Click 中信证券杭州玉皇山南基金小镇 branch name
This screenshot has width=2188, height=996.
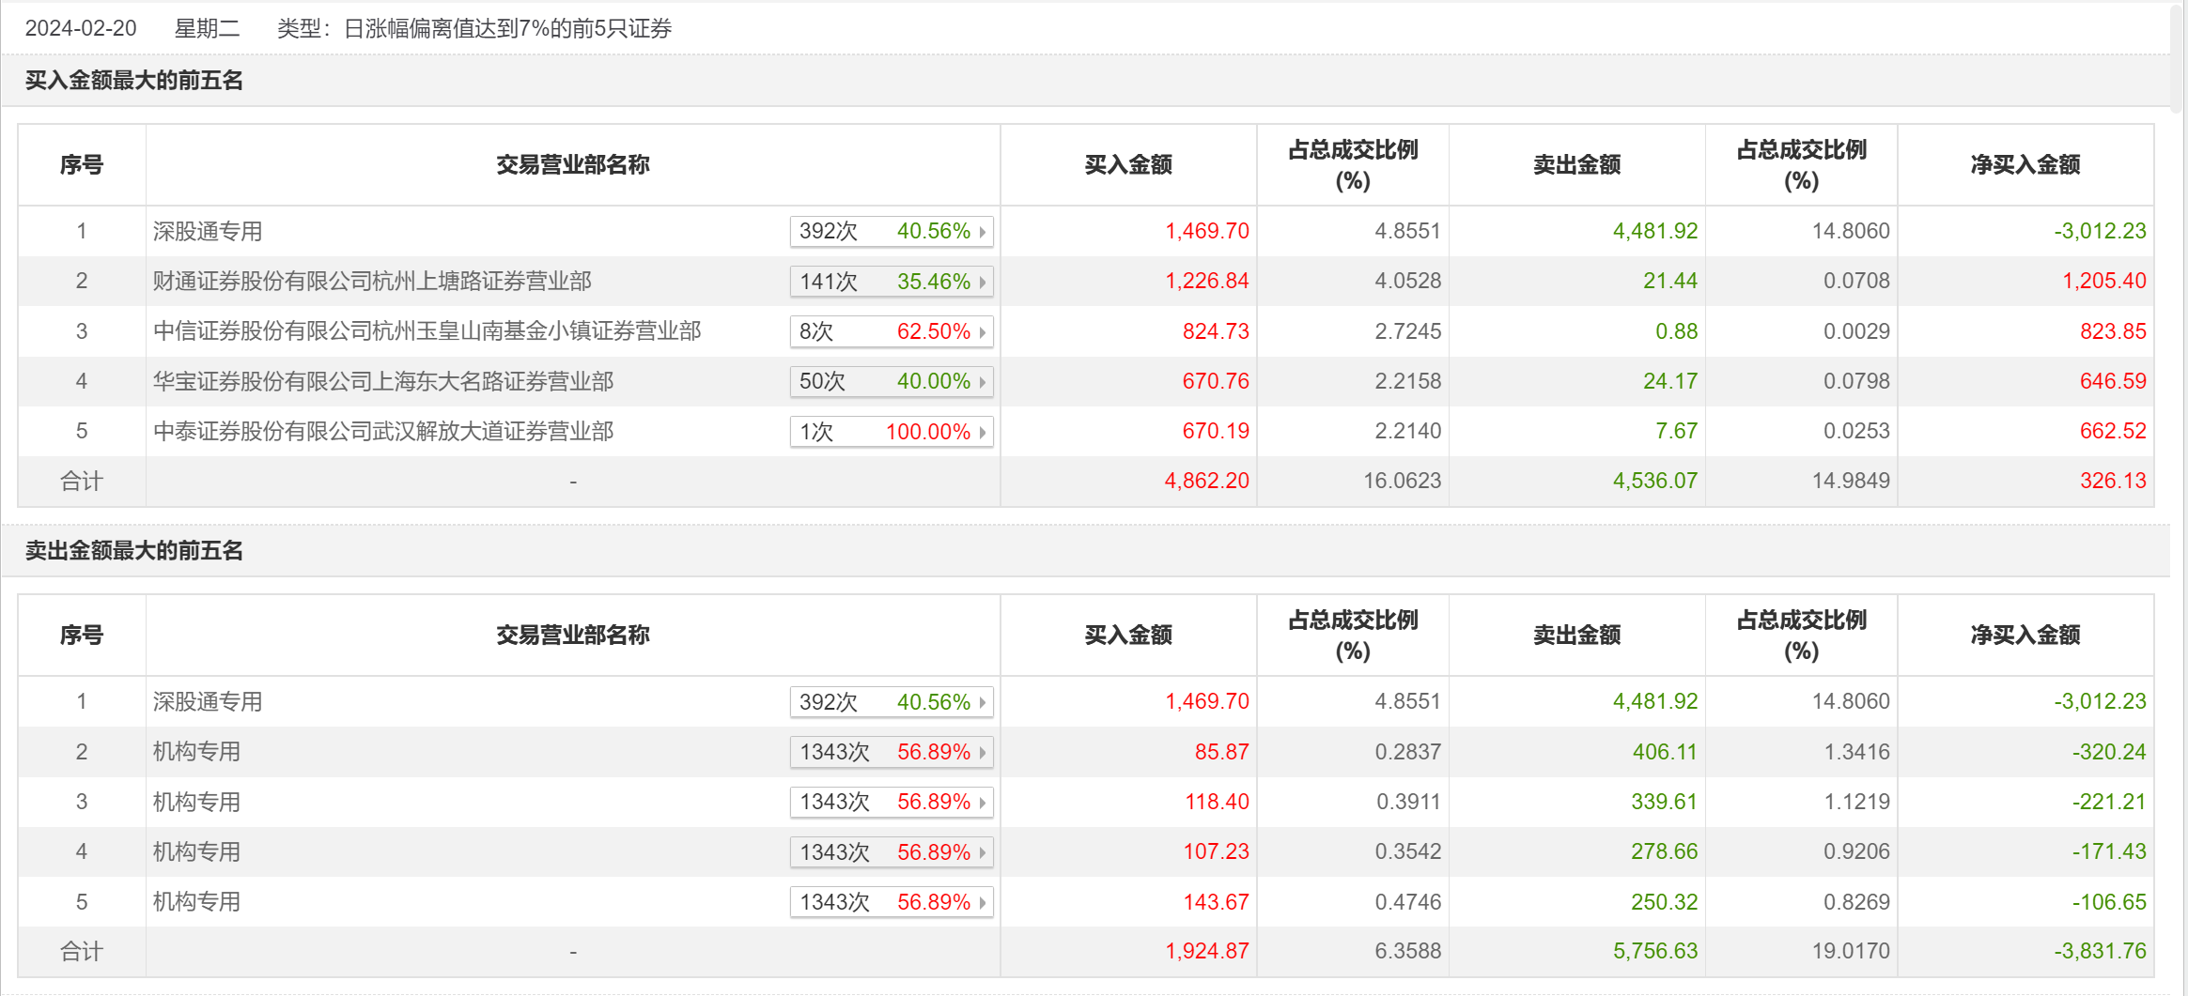pos(427,331)
